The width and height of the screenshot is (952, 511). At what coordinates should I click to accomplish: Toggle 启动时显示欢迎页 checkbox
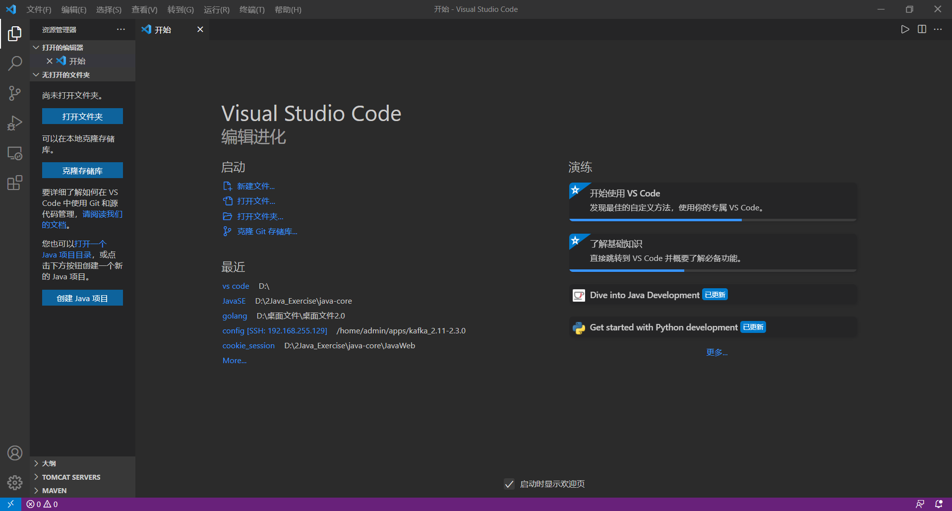click(x=509, y=484)
